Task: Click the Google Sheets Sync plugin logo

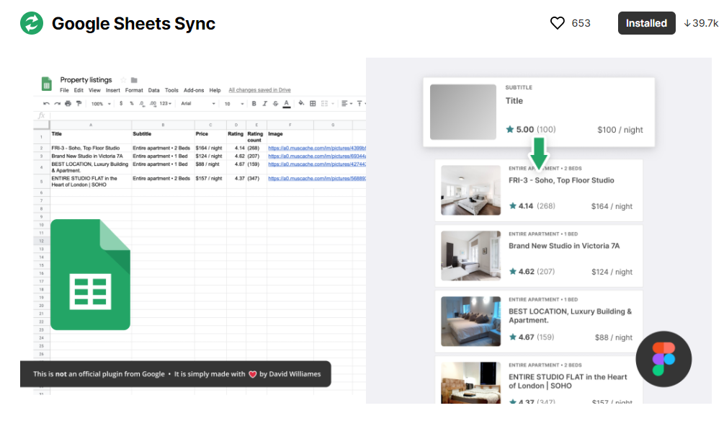Action: 32,23
